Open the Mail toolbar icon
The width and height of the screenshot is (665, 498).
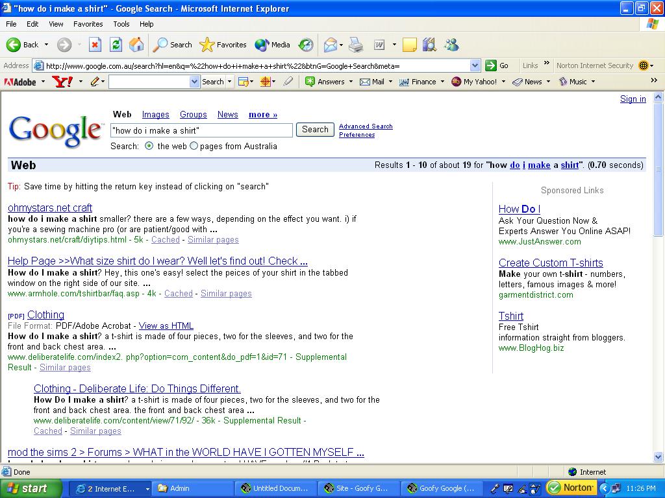tap(331, 45)
